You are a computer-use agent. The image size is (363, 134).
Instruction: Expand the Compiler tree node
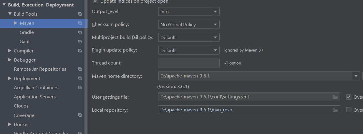point(10,51)
